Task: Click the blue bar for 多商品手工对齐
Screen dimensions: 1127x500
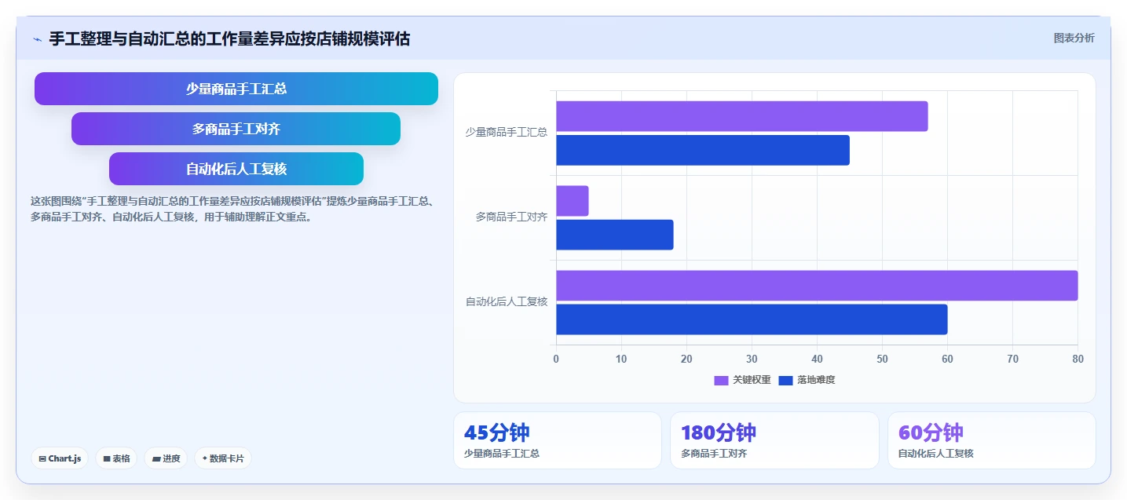Action: [x=615, y=235]
